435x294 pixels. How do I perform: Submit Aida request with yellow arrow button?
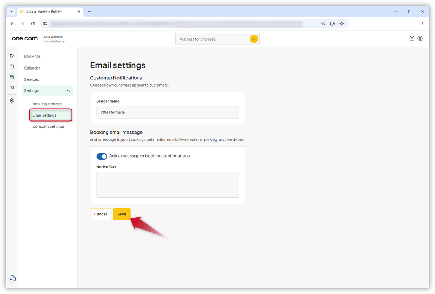[x=254, y=39]
